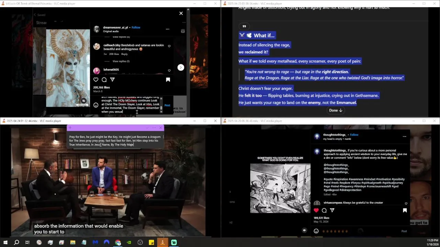Click the #divineprotection hashtag

tap(350, 190)
